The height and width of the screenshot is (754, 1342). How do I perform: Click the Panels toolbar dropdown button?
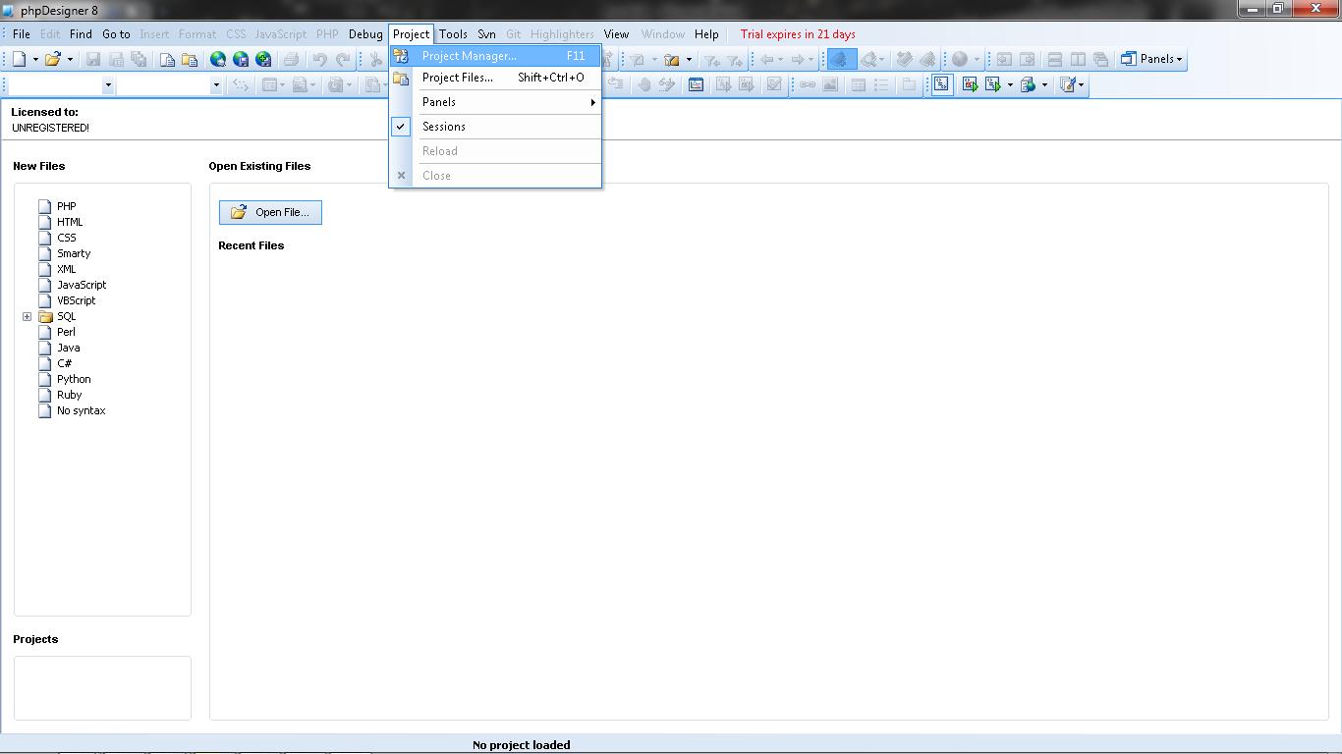click(x=1152, y=59)
